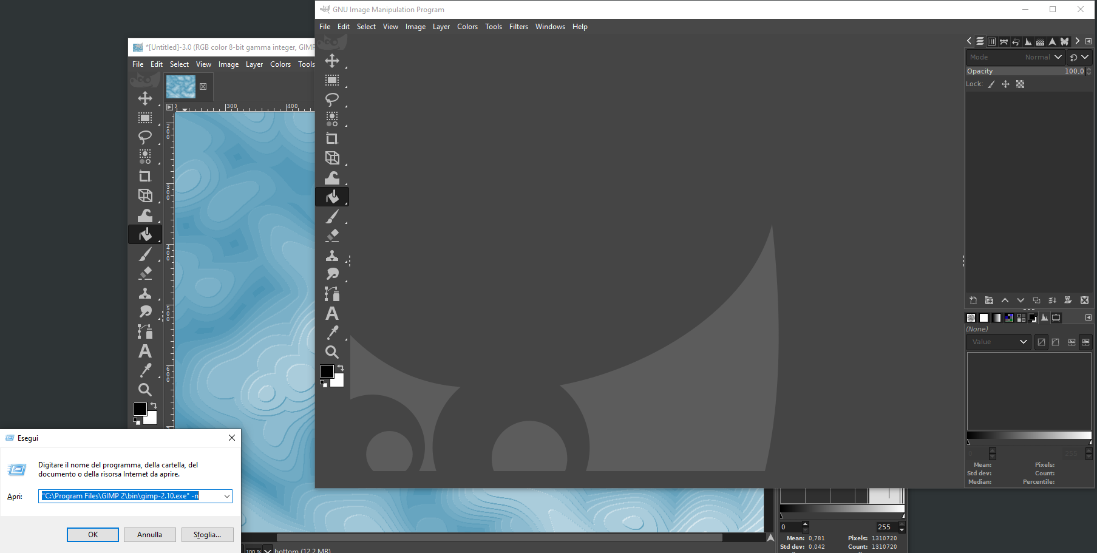Enable perceptual (curved) histogram display button
1097x553 pixels.
(1055, 342)
